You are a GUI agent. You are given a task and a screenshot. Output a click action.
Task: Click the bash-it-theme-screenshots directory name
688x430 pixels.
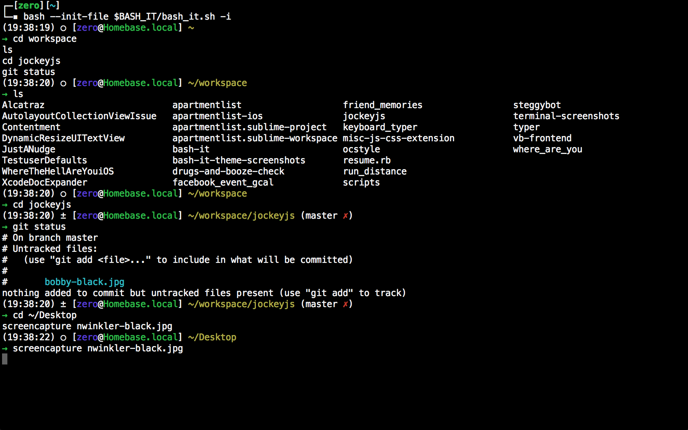239,161
